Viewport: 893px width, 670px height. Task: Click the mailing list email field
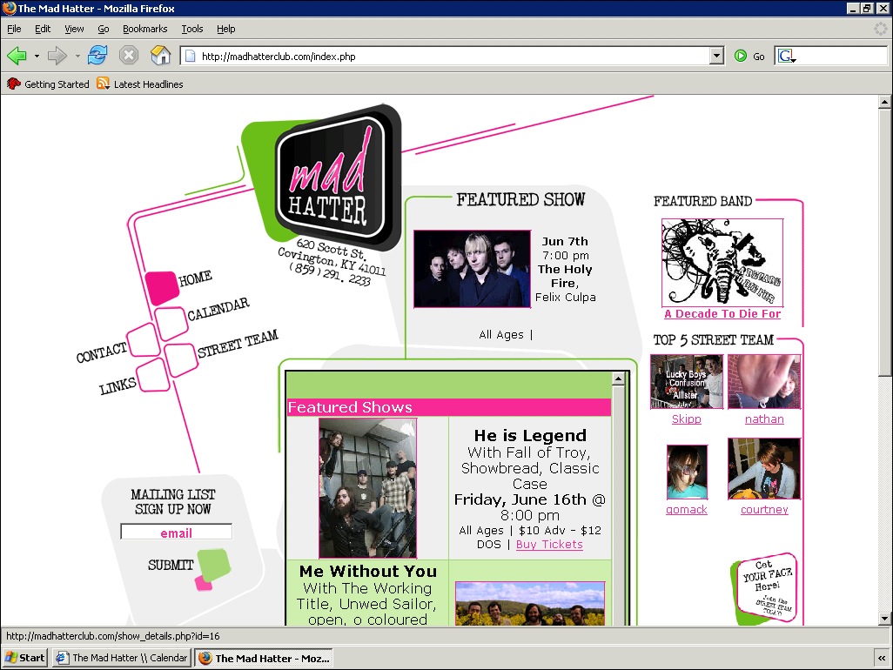coord(176,533)
